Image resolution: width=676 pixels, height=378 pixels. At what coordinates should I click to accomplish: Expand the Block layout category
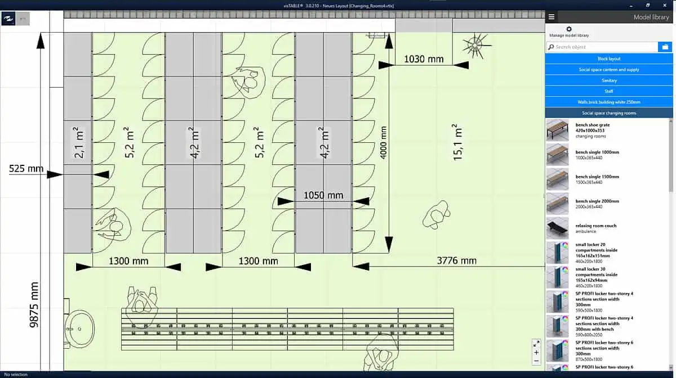click(x=609, y=58)
